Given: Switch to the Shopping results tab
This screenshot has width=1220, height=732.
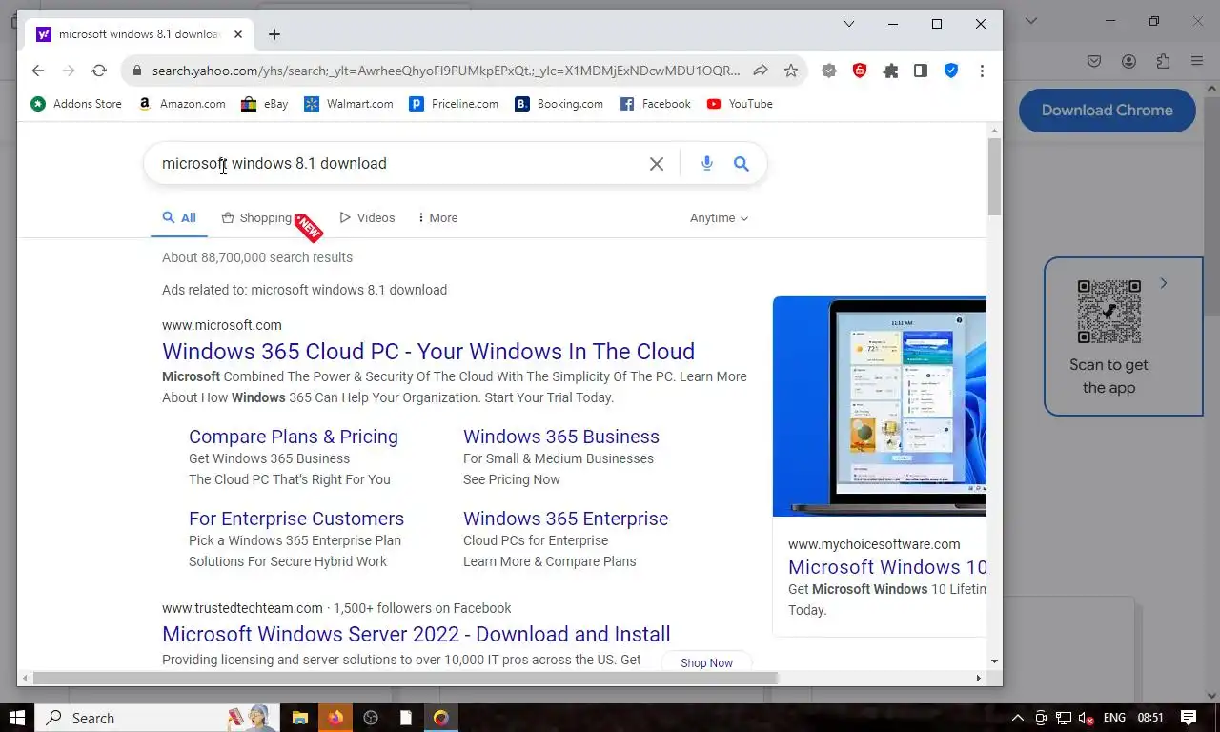Looking at the screenshot, I should (257, 218).
